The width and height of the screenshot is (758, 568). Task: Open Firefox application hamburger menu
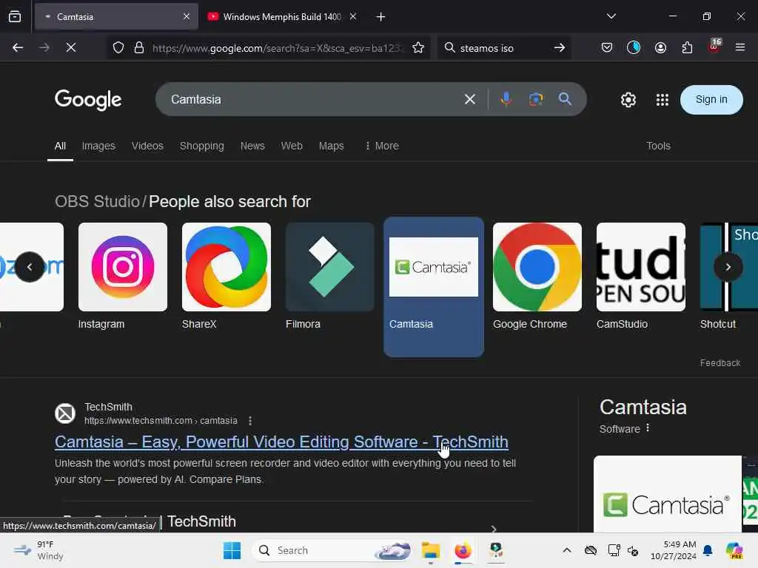tap(739, 47)
